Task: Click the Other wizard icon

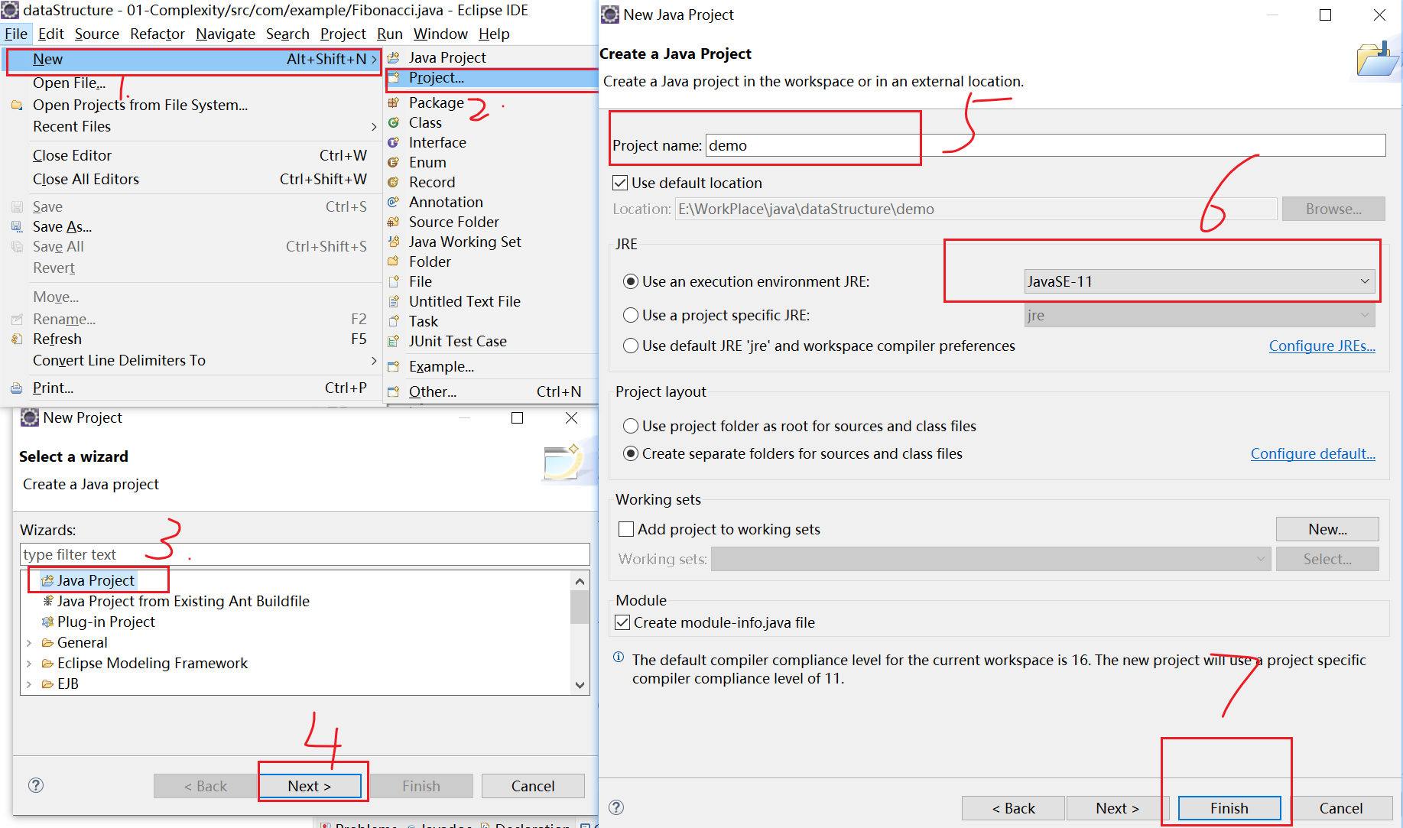Action: (394, 391)
